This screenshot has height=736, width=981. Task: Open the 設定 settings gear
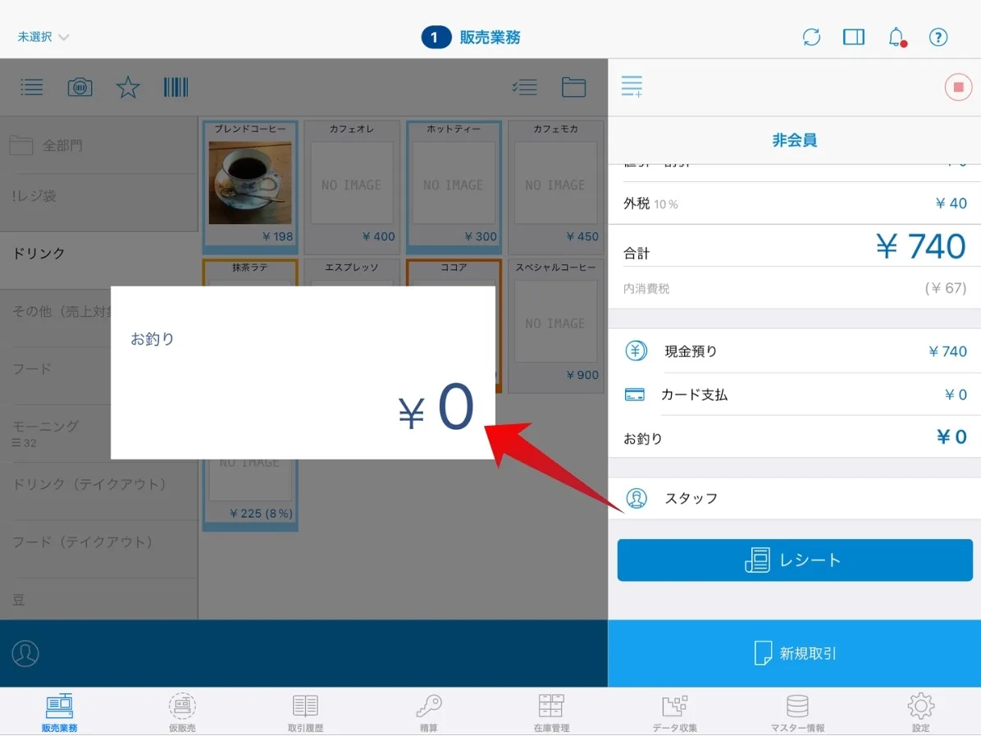coord(920,712)
